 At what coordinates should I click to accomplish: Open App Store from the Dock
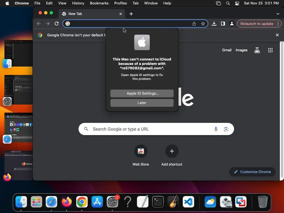tap(97, 202)
